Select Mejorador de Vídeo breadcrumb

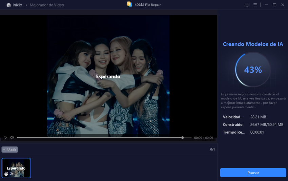pyautogui.click(x=47, y=5)
